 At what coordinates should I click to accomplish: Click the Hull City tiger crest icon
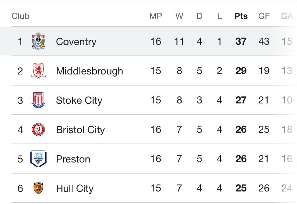click(38, 188)
